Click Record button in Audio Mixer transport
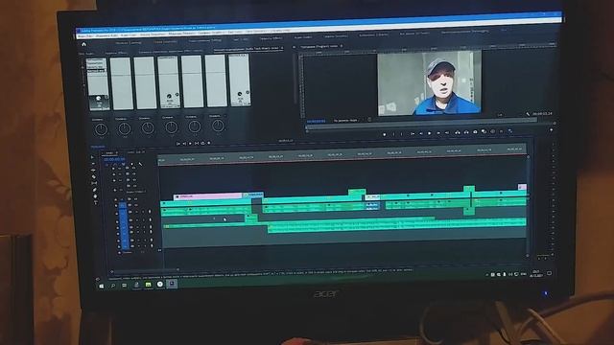 click(x=209, y=143)
